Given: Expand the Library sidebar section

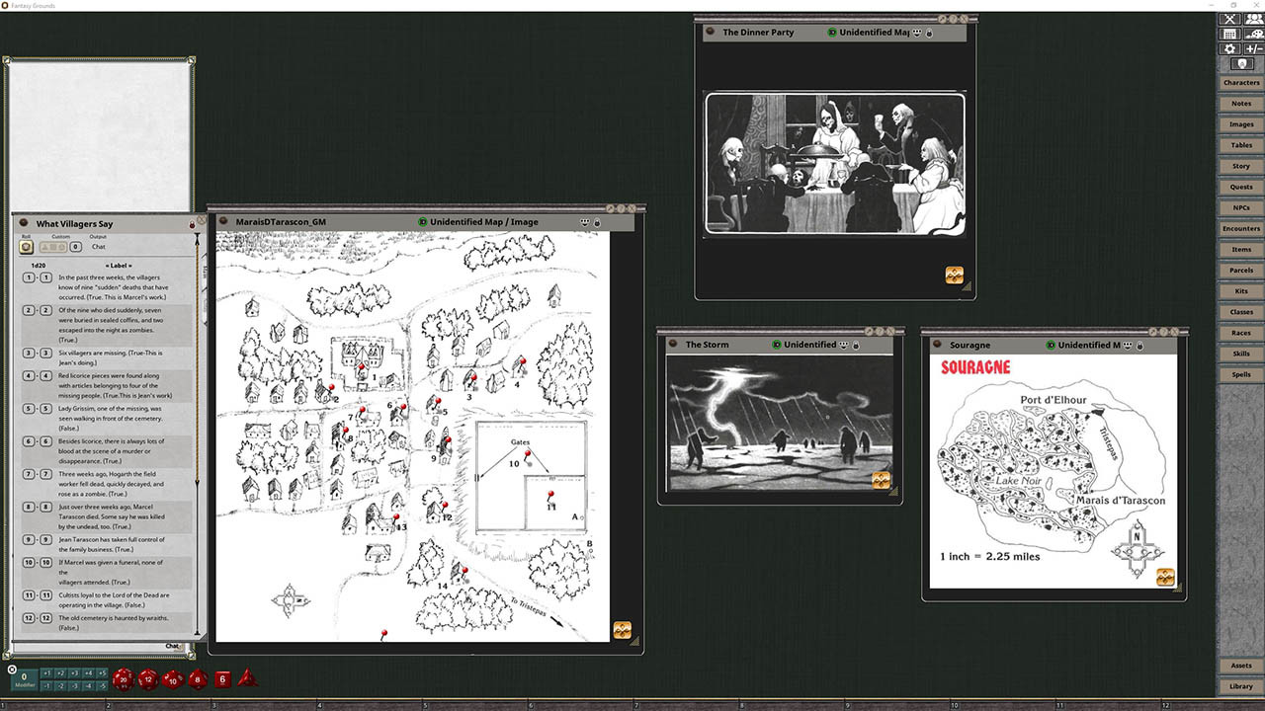Looking at the screenshot, I should tap(1240, 686).
